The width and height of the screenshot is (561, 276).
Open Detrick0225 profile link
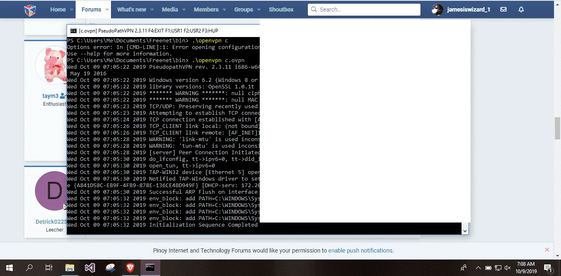51,222
